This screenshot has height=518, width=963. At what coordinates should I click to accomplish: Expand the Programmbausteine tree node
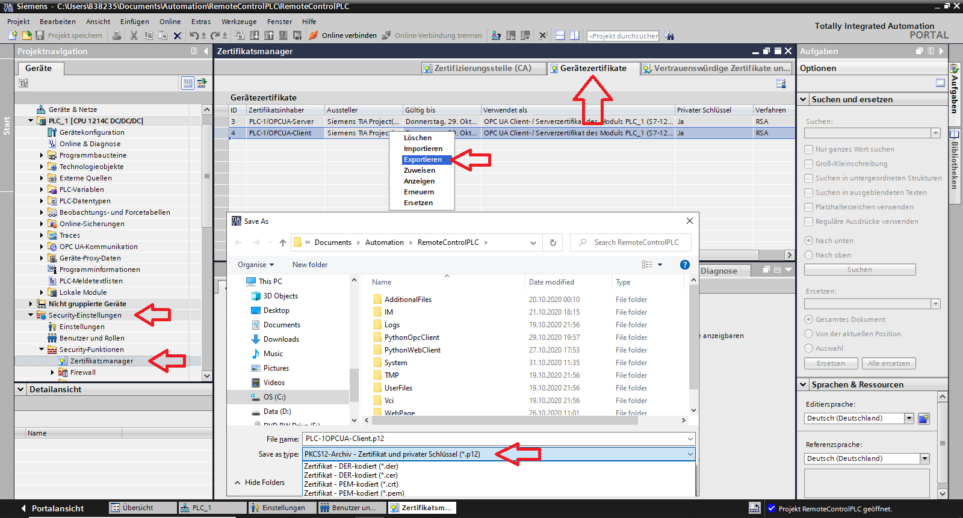click(42, 155)
